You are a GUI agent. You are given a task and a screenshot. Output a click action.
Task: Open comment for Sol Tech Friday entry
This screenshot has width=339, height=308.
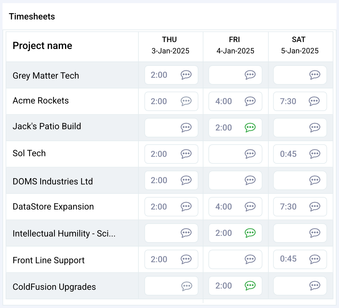pyautogui.click(x=250, y=154)
